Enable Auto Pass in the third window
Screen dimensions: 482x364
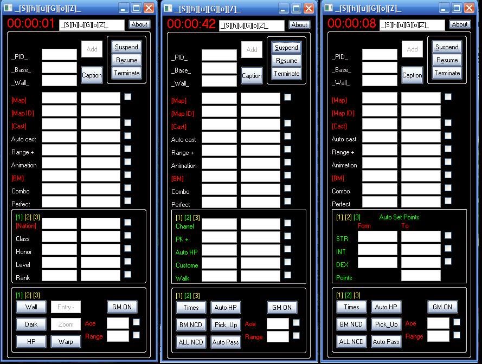click(x=386, y=341)
